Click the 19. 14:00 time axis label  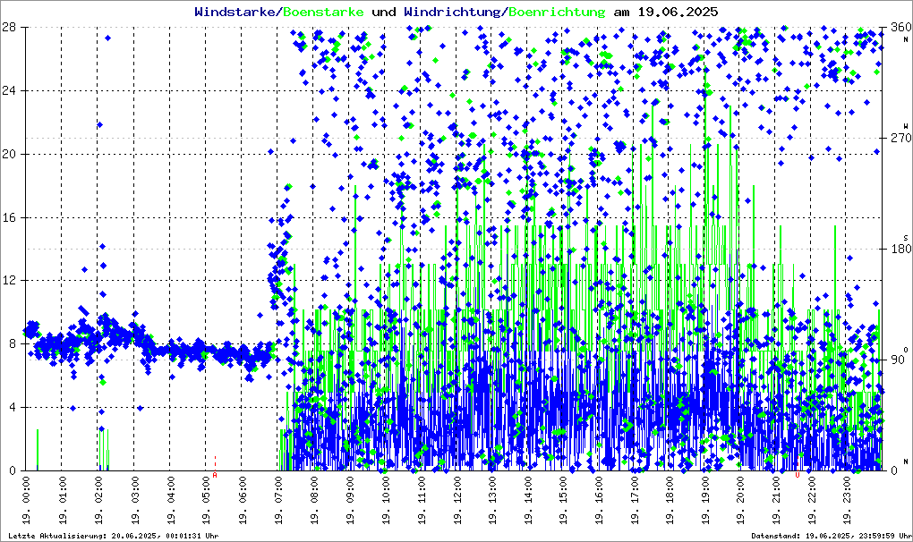pyautogui.click(x=529, y=500)
